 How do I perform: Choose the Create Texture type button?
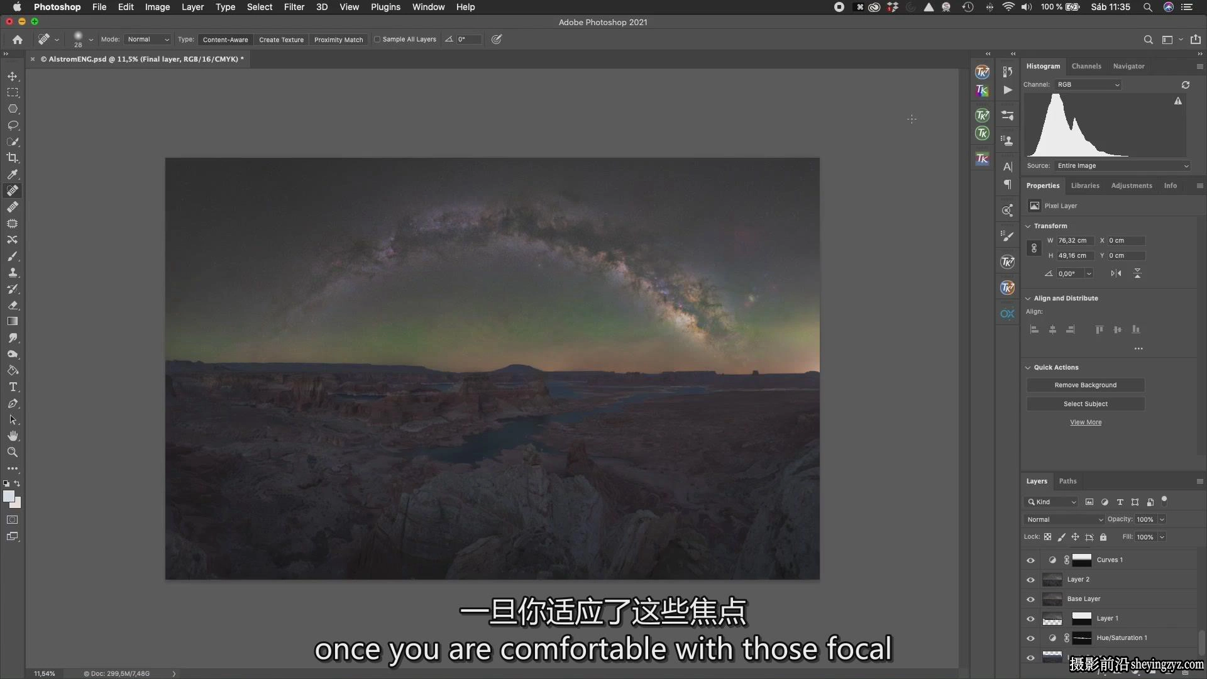[x=281, y=40]
